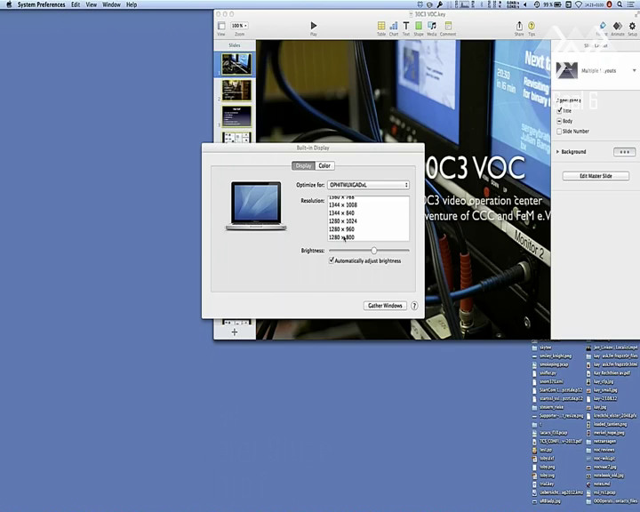Click the Comment icon in the Keynote toolbar
The width and height of the screenshot is (640, 512).
448,28
